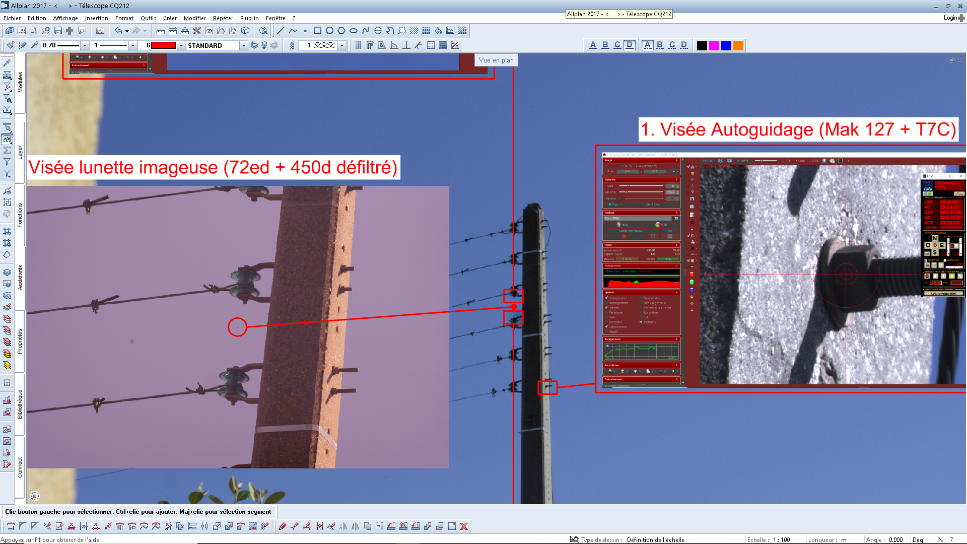Click the Login link

pos(950,18)
